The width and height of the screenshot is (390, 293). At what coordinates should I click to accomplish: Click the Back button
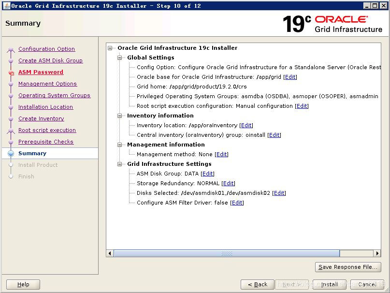[x=258, y=284]
